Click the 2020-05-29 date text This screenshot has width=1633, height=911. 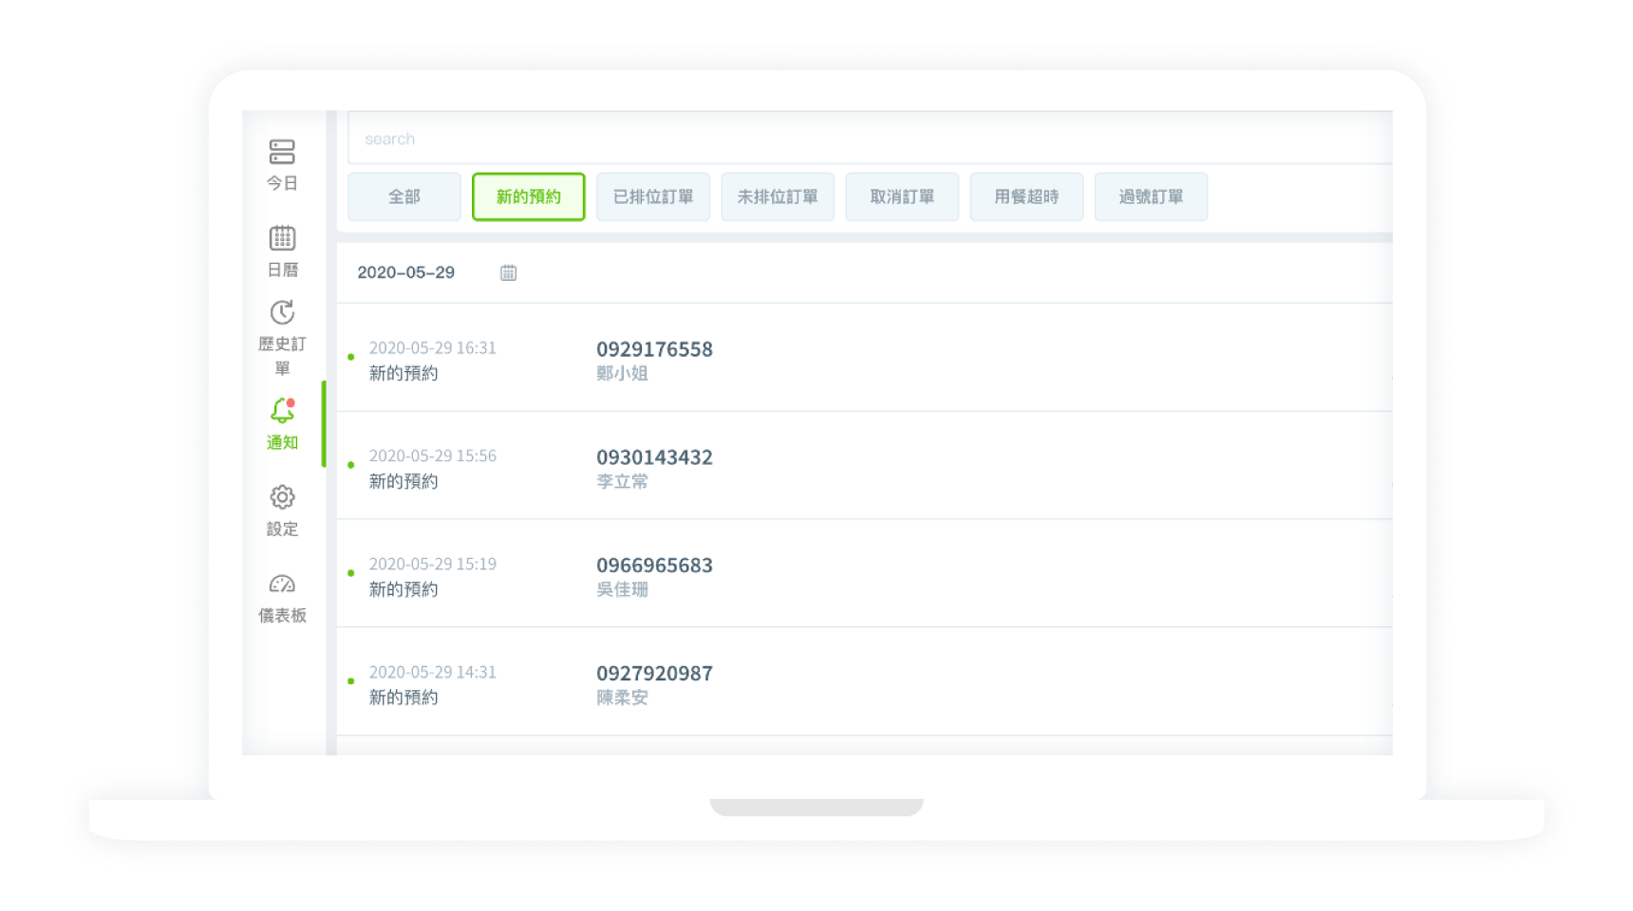coord(405,273)
